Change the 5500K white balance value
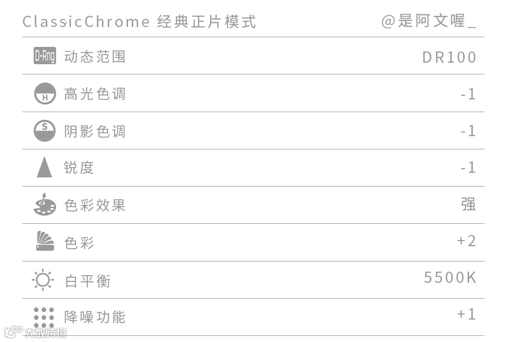Screen dimensions: 510x342 450,278
